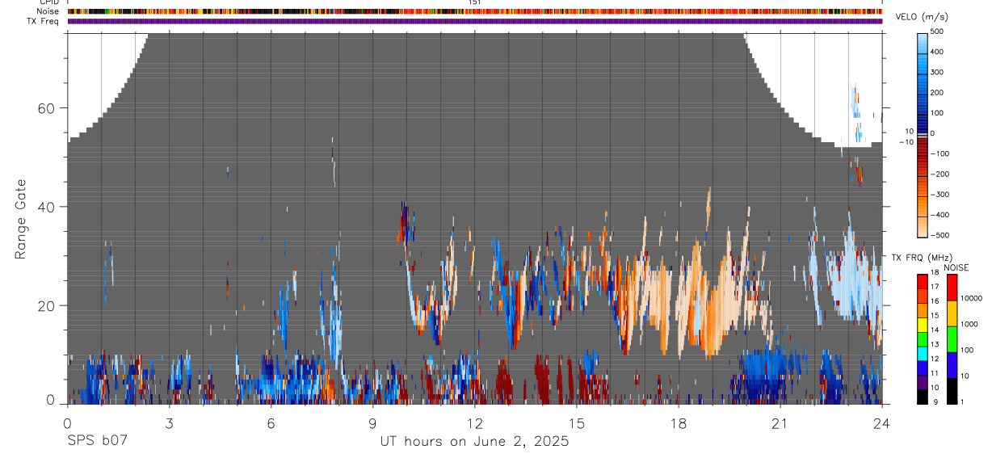Screen dimensions: 992x458
Task: Click the 1000 label on NOISE scale
Action: (x=971, y=325)
